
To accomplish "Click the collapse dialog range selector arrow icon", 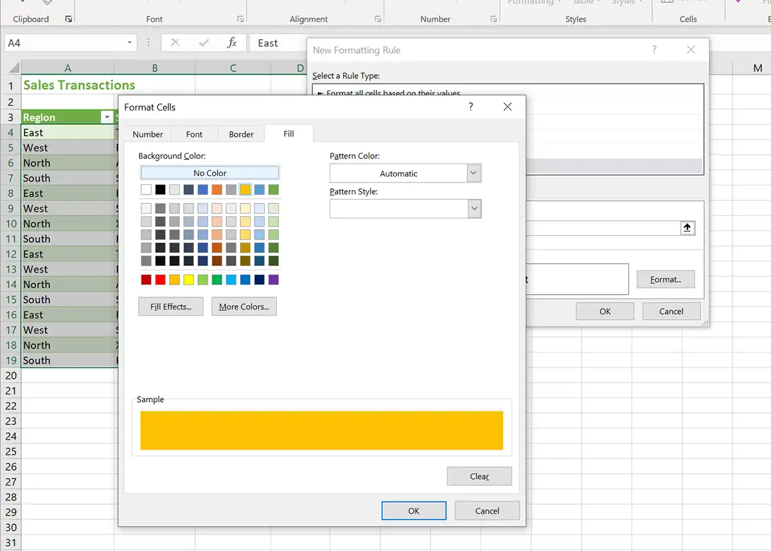I will point(687,228).
